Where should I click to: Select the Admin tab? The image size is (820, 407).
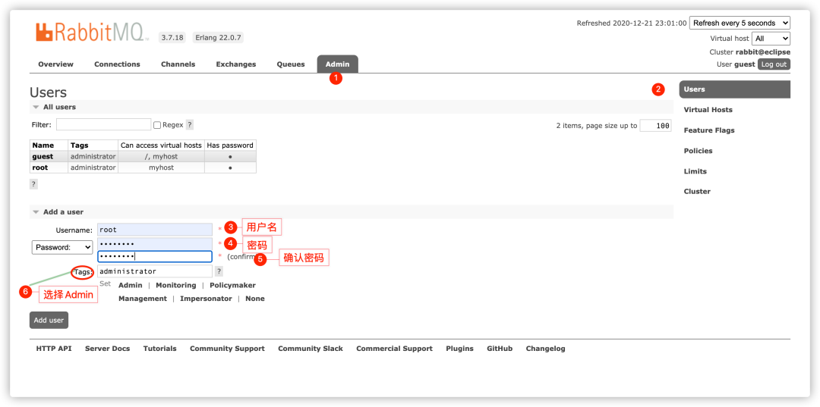click(x=337, y=64)
